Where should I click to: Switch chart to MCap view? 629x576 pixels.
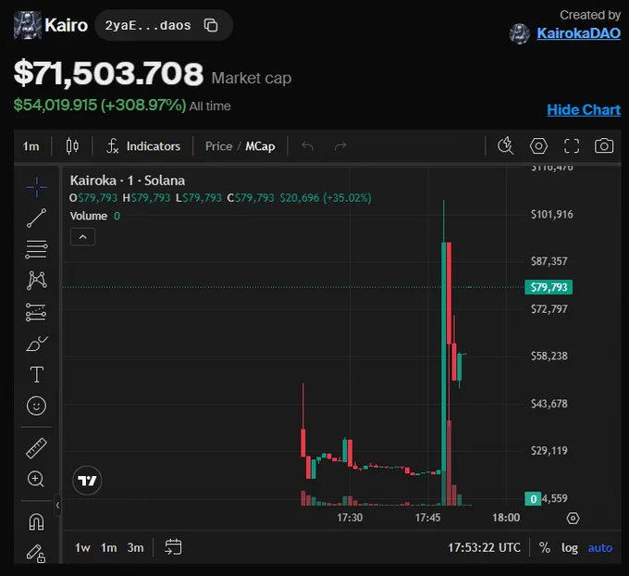click(260, 146)
